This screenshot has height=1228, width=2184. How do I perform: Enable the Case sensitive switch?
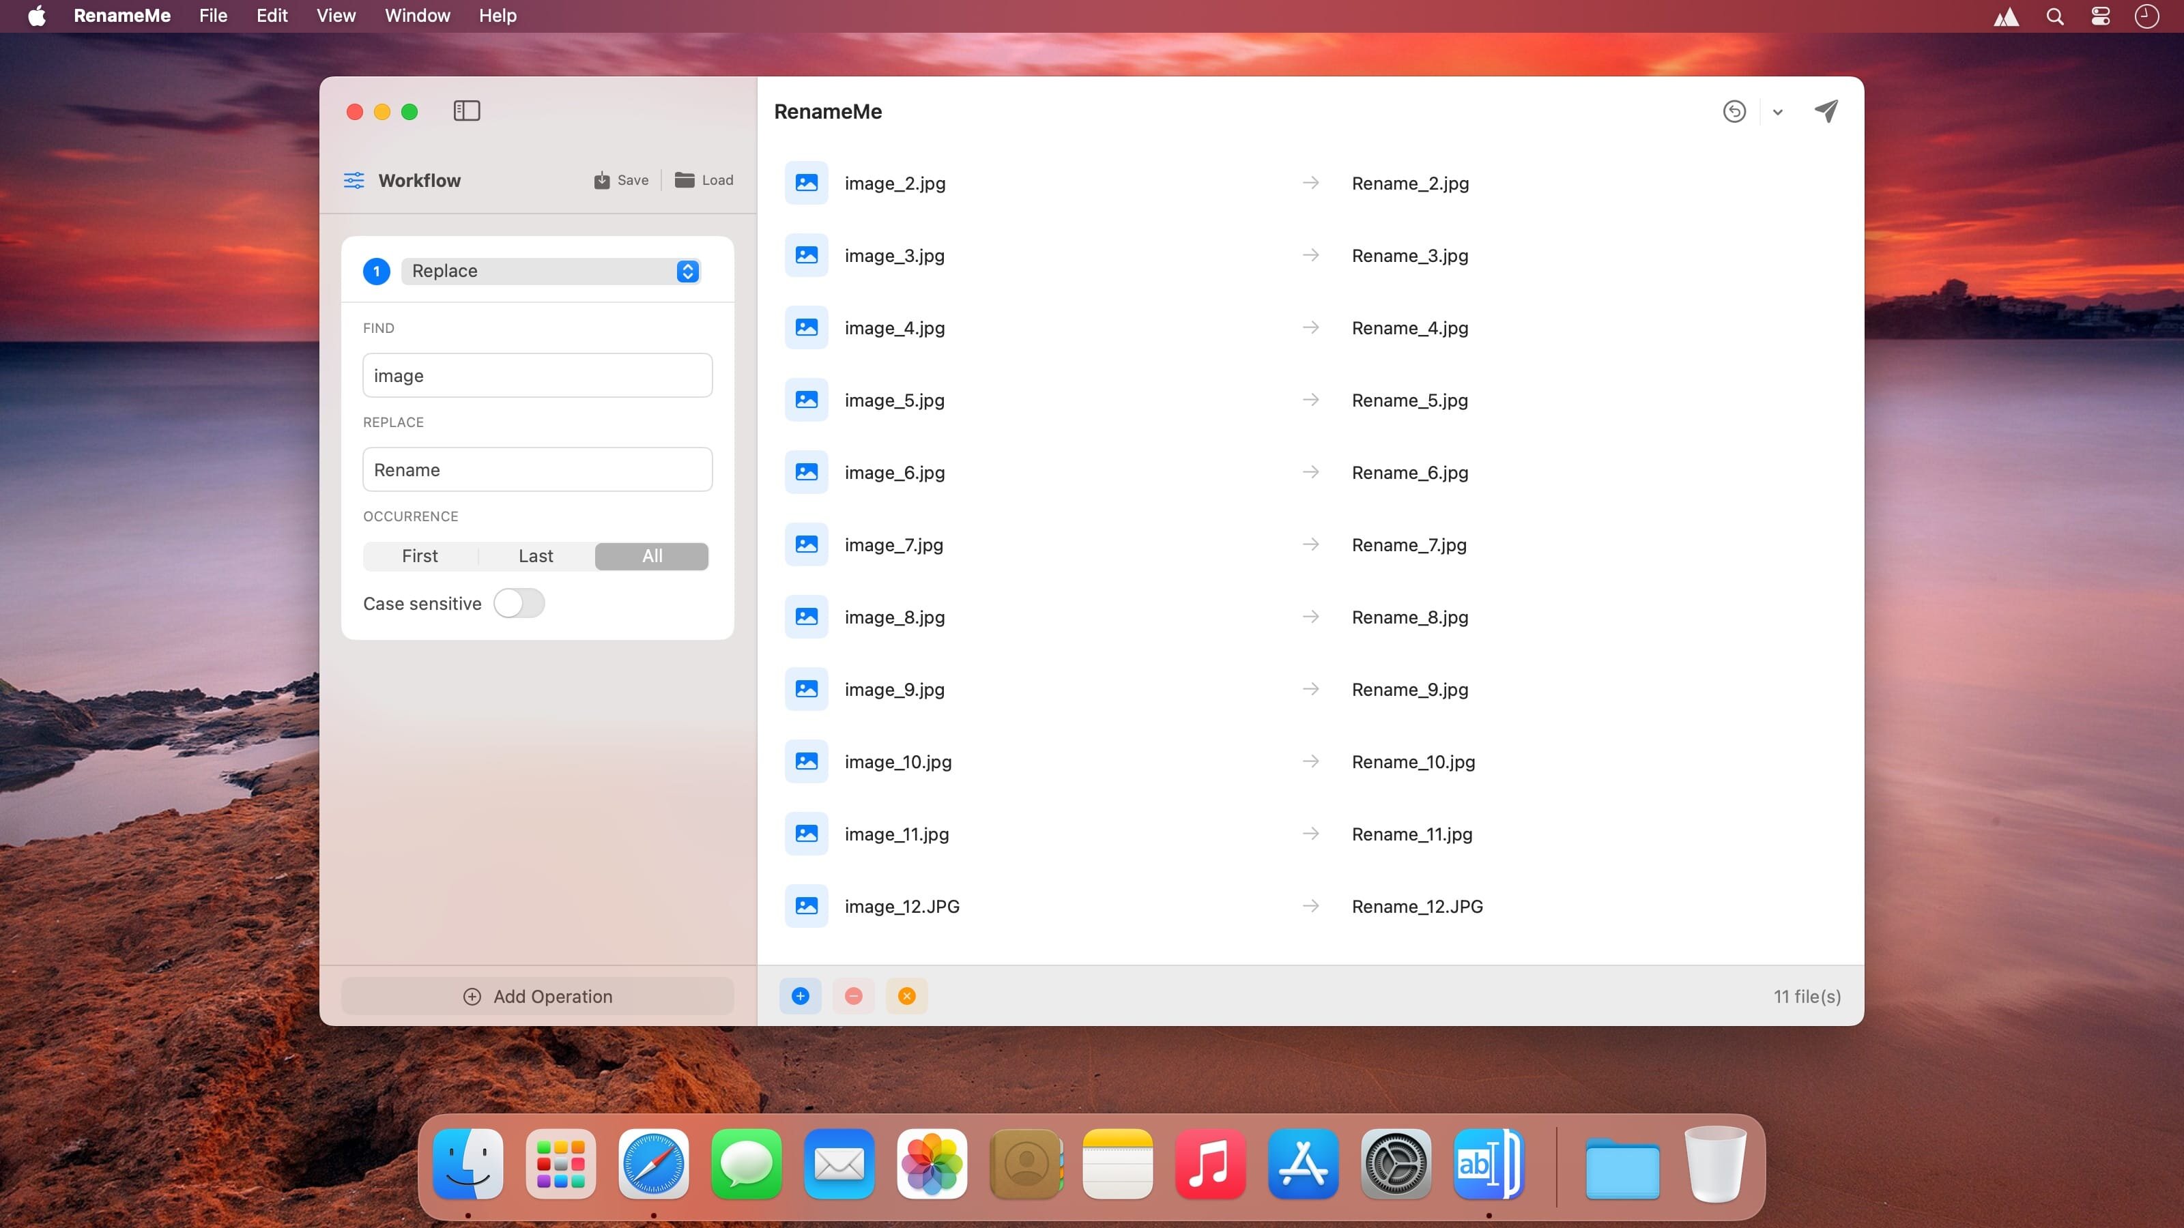(x=519, y=603)
